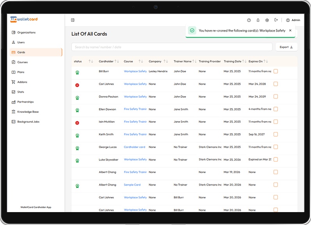Screen dimensions: 311x225
Task: Go to Users in the sidebar
Action: pos(36,42)
